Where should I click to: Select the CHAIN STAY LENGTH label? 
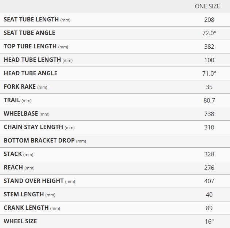point(39,127)
